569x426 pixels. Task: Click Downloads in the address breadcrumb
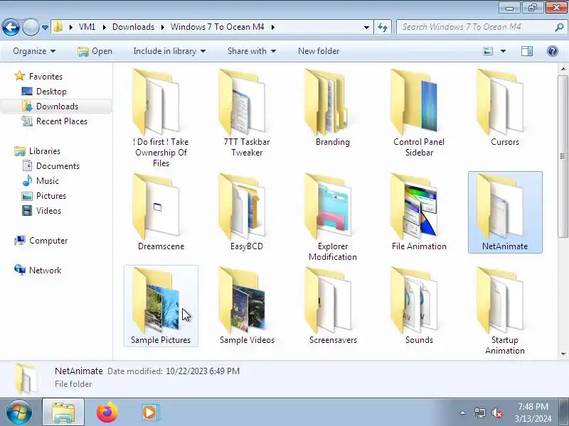coord(133,27)
